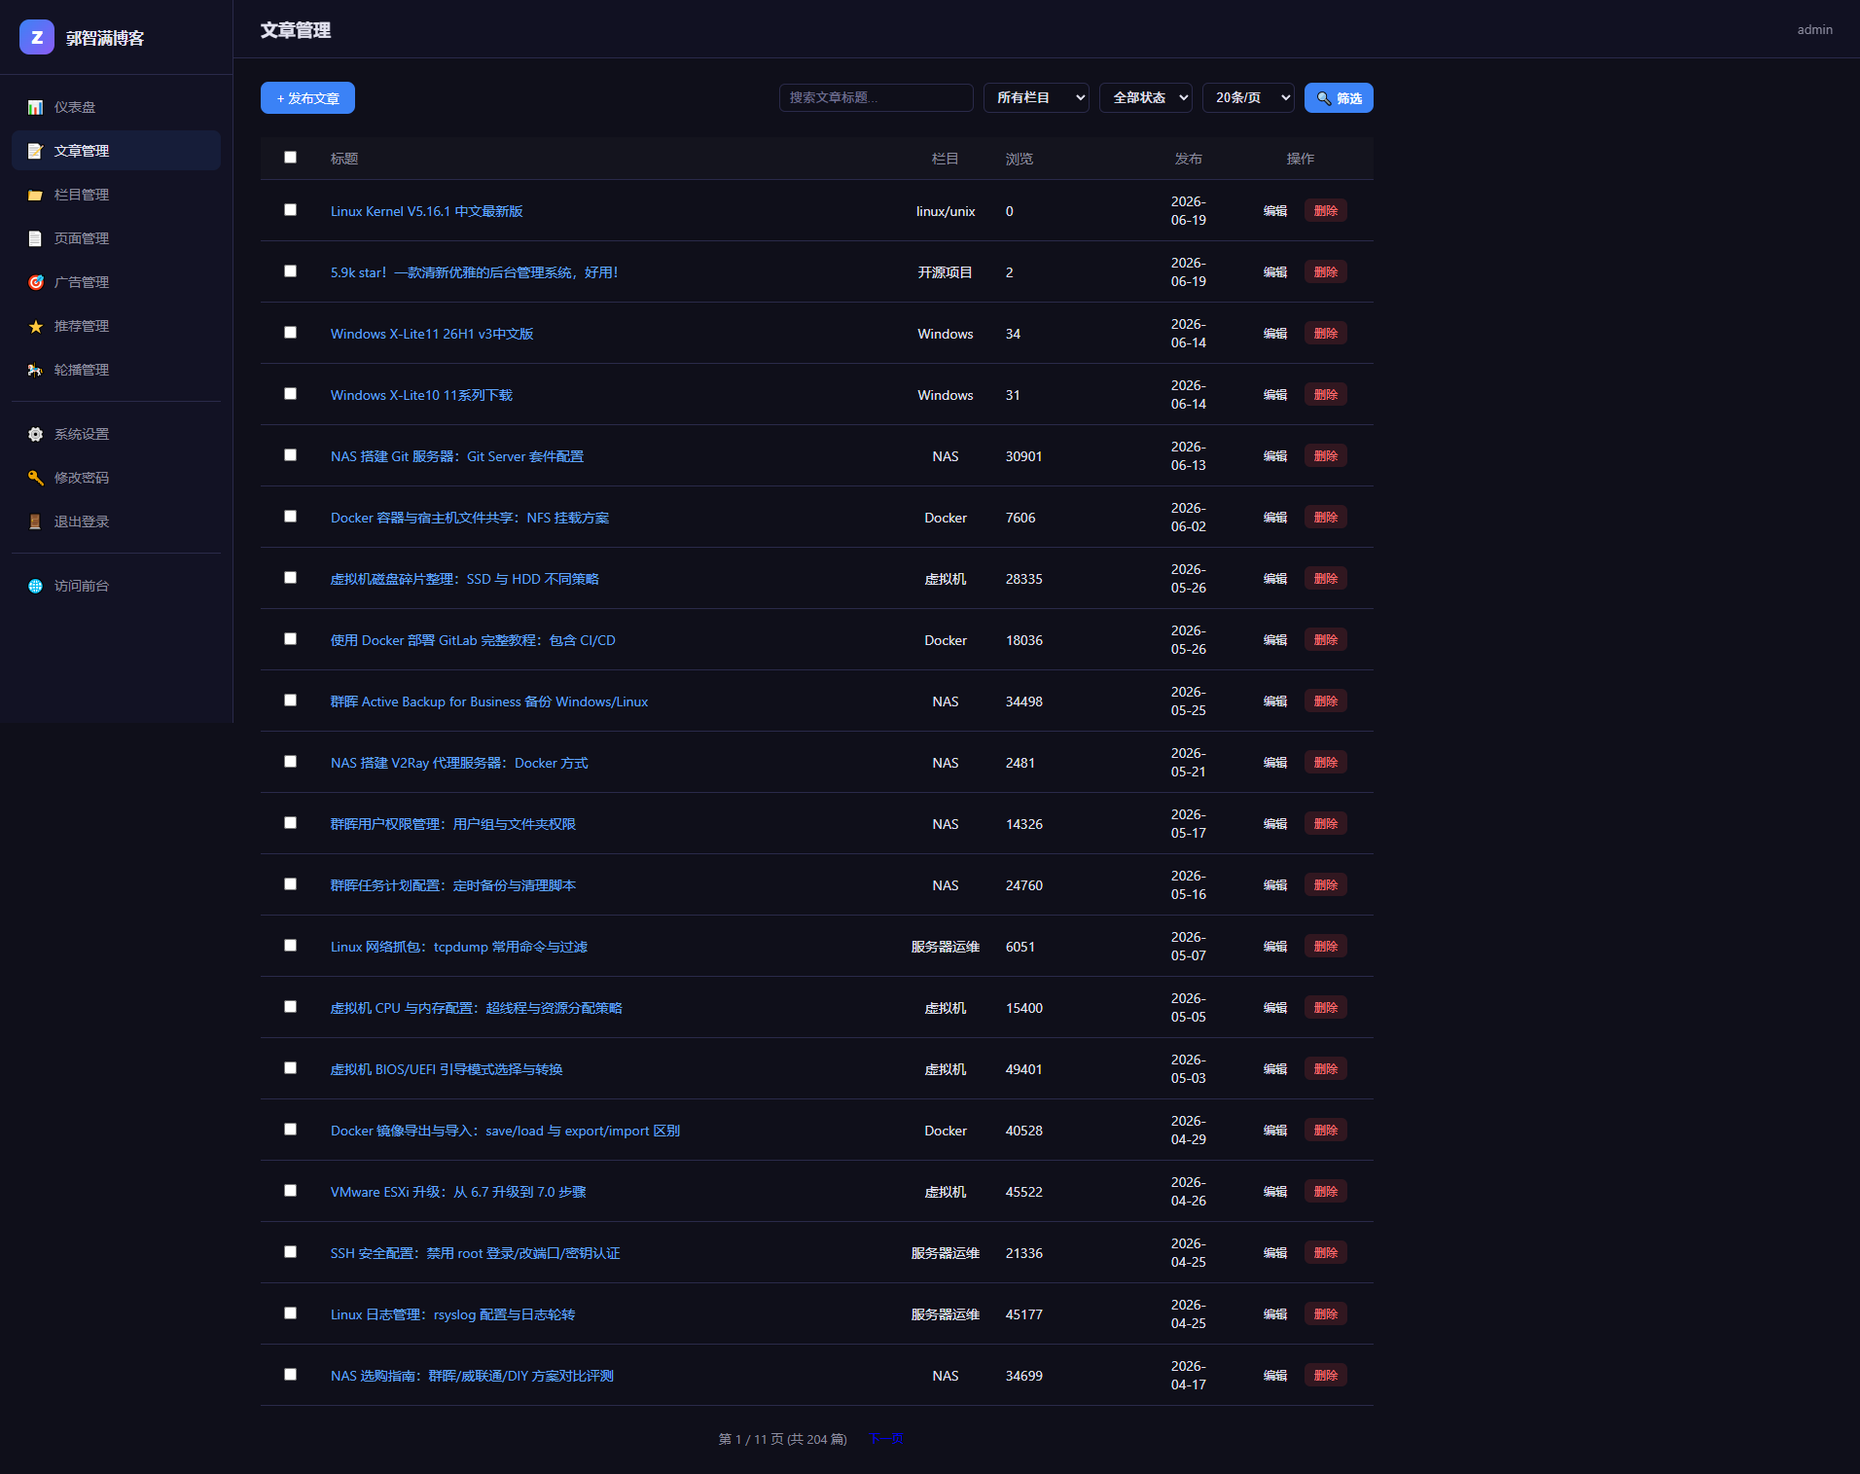Click the 搜索文章标题 search field
This screenshot has height=1474, width=1860.
tap(876, 97)
